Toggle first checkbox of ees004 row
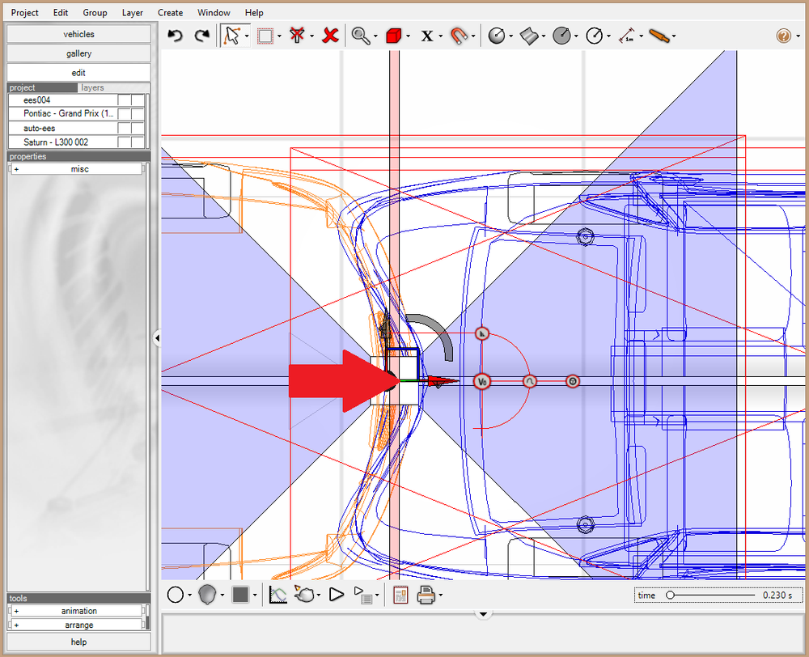The image size is (809, 657). click(125, 100)
